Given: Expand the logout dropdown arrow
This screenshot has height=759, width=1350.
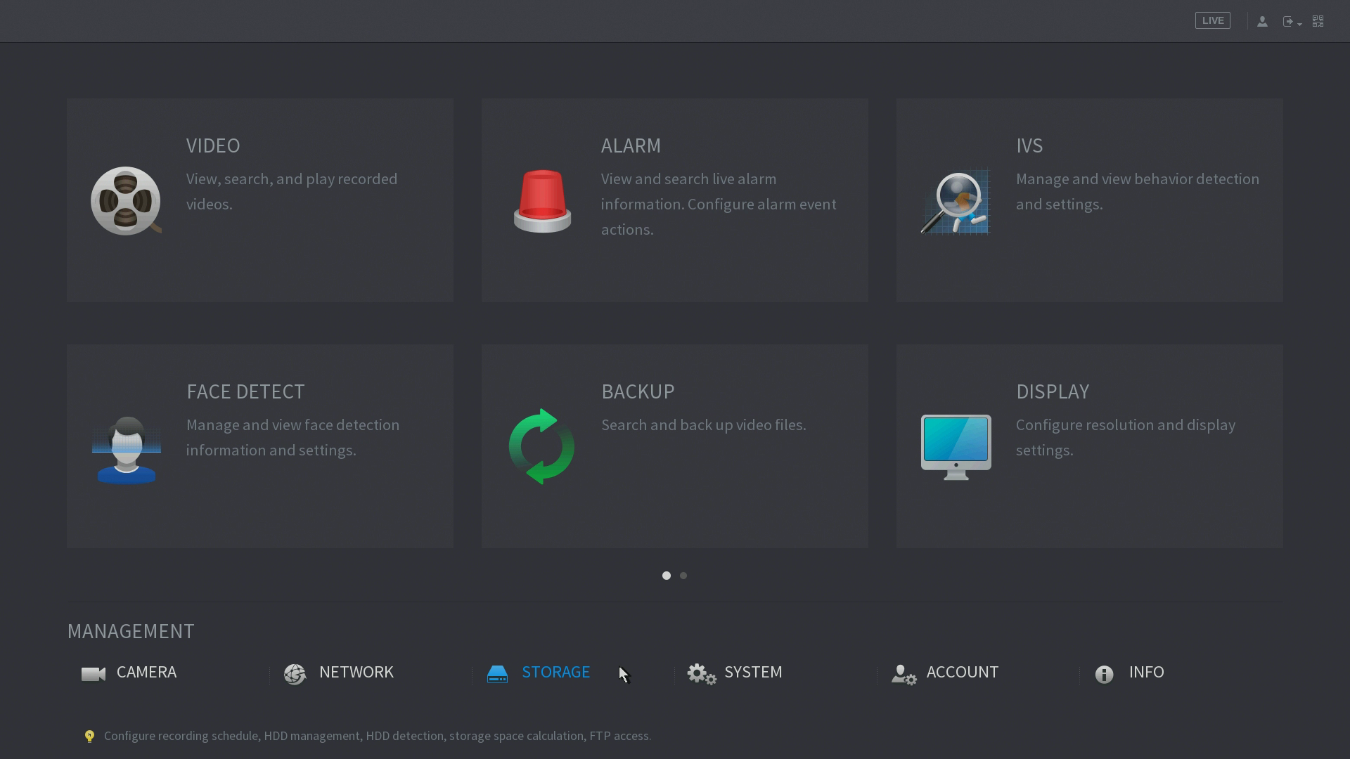Looking at the screenshot, I should tap(1299, 24).
